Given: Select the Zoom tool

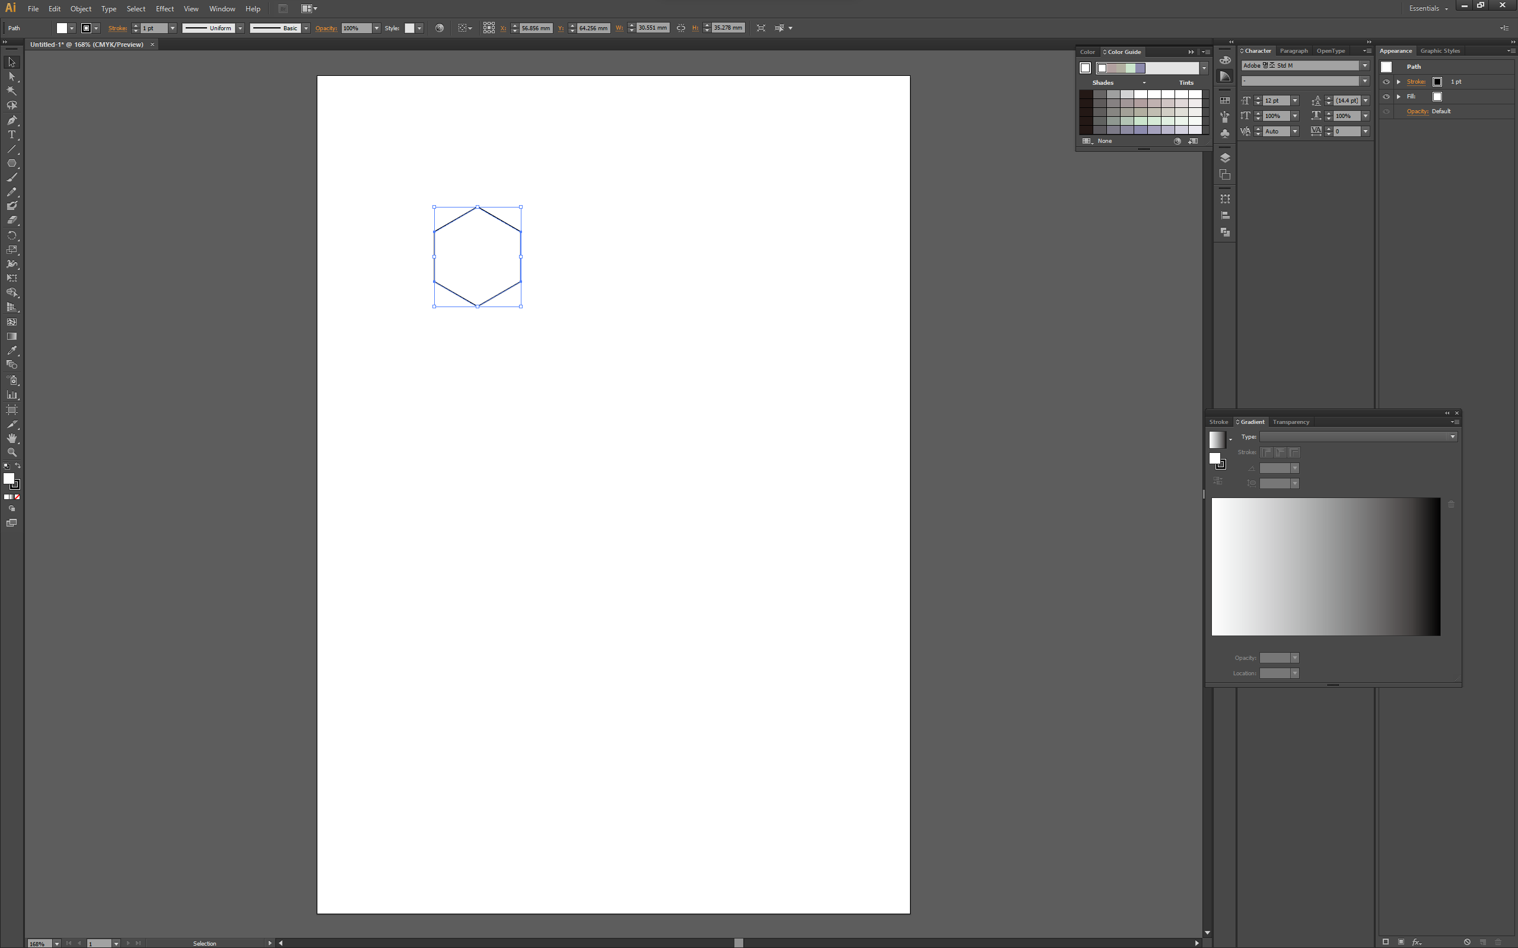Looking at the screenshot, I should [x=11, y=452].
